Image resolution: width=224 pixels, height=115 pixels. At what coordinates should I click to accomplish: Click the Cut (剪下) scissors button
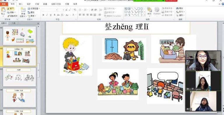click(10, 8)
